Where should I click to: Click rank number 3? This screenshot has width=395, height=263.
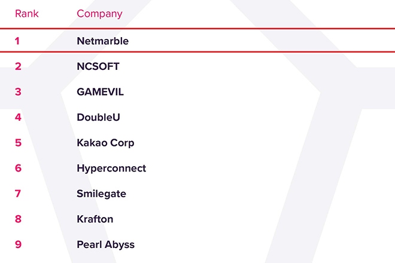click(18, 92)
